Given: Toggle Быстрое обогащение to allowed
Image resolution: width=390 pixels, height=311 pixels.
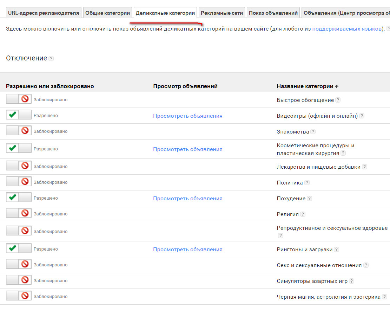Looking at the screenshot, I should [x=19, y=99].
